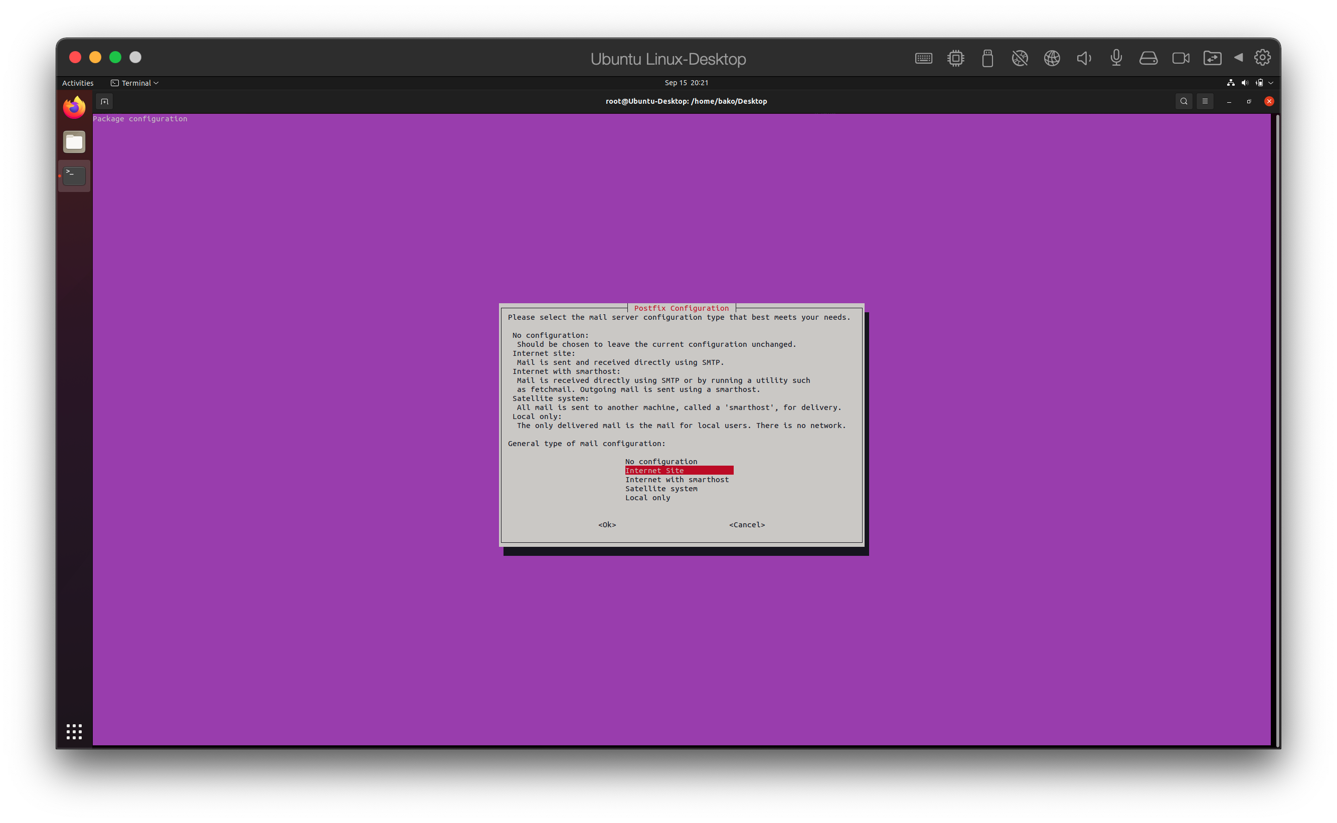1337x823 pixels.
Task: Click the shared folder icon
Action: click(1212, 58)
